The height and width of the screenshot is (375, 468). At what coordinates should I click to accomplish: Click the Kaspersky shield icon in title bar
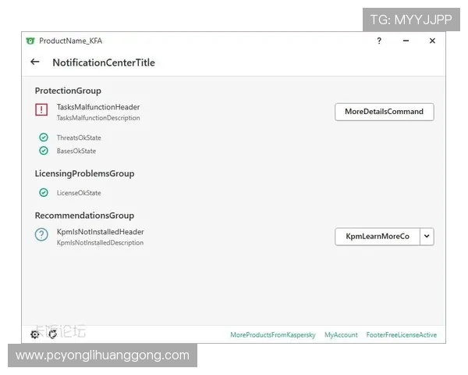point(30,41)
